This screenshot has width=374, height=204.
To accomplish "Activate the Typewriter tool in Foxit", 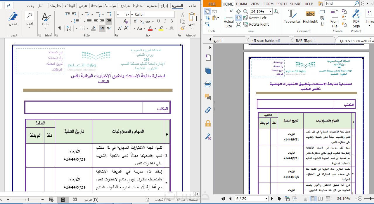I will tap(292, 17).
